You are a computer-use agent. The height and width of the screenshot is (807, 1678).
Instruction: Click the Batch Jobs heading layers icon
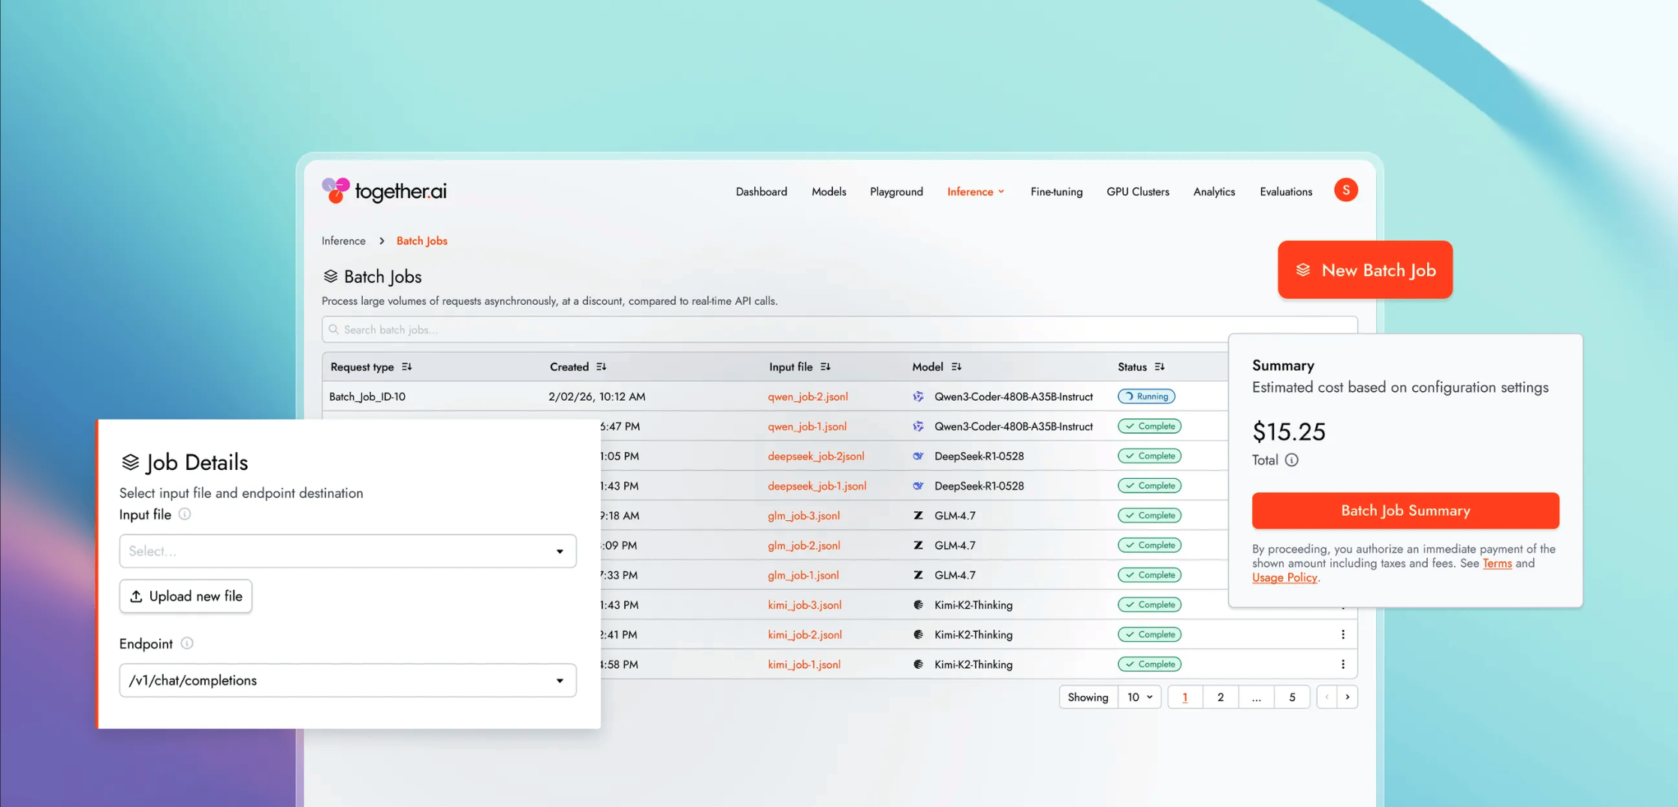[x=330, y=276]
